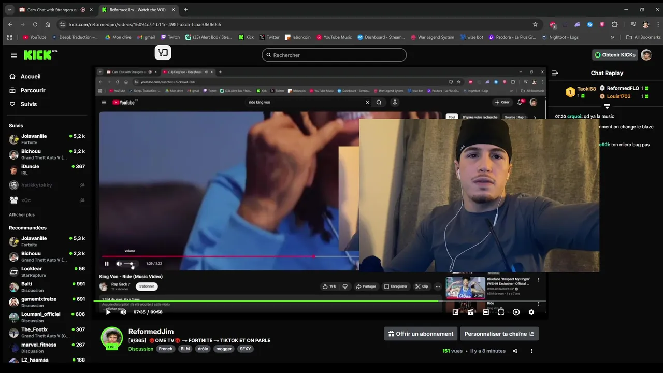The height and width of the screenshot is (373, 663).
Task: Open the tab search dropdown
Action: [x=9, y=10]
